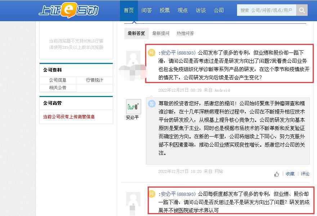Image resolution: width=317 pixels, height=216 pixels.
Task: Open the 访谈 navigation item
Action: [x=201, y=10]
